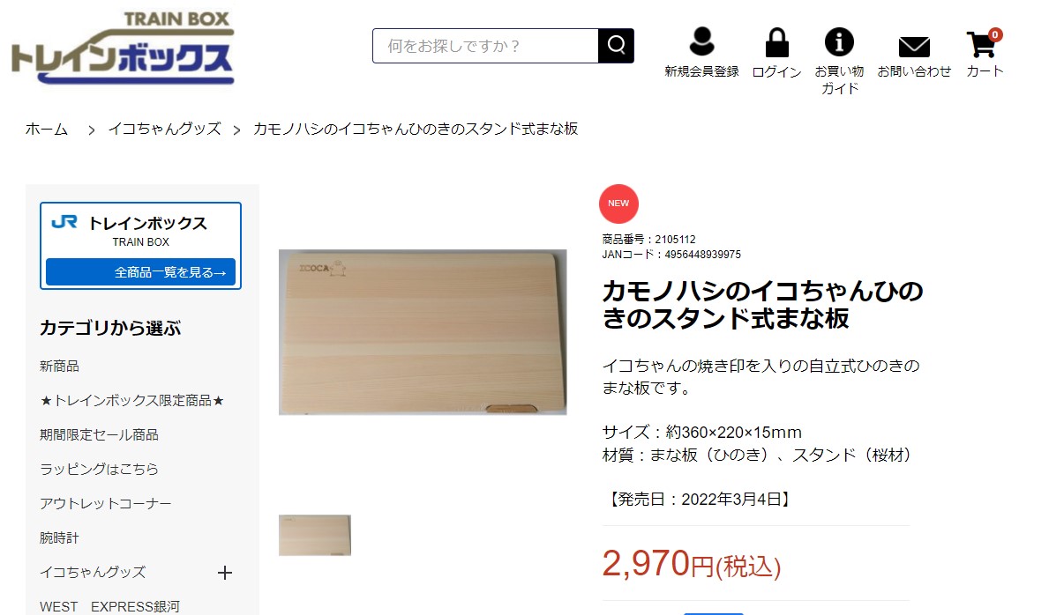Open the shopping cart icon

(982, 44)
